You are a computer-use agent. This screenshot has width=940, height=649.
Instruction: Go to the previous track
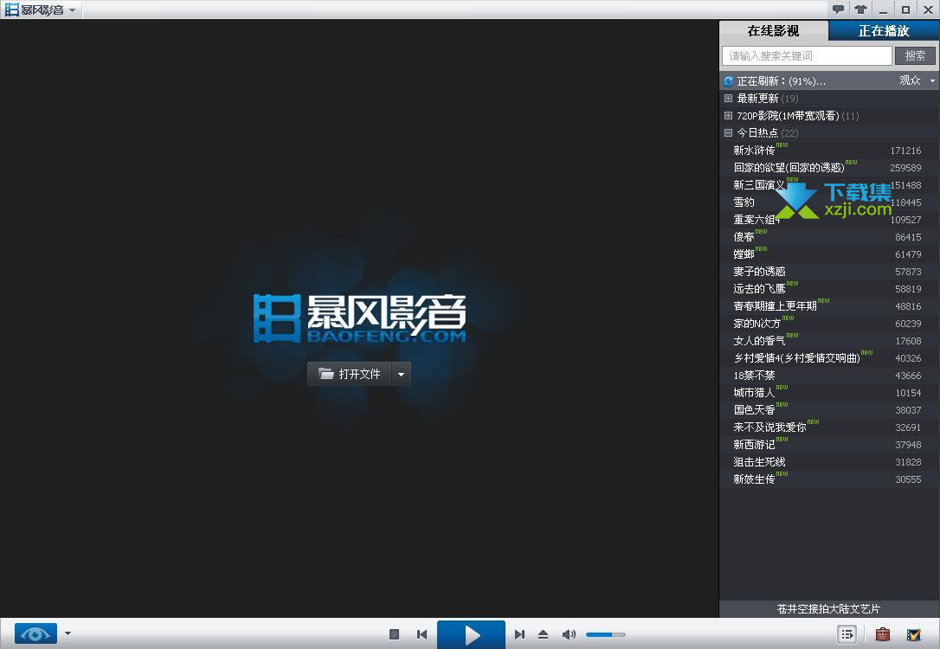tap(422, 634)
